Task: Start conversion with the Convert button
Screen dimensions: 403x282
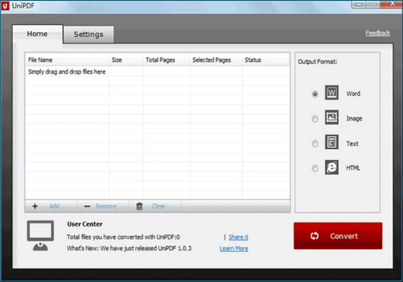Action: tap(338, 236)
